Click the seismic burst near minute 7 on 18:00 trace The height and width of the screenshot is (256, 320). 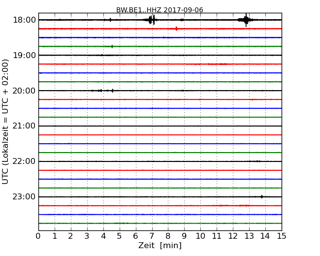pyautogui.click(x=152, y=20)
